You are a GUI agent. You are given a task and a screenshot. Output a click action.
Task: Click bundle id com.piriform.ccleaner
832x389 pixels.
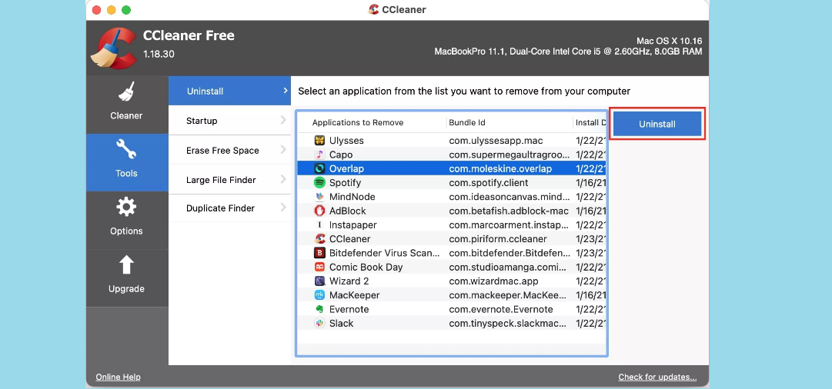498,239
